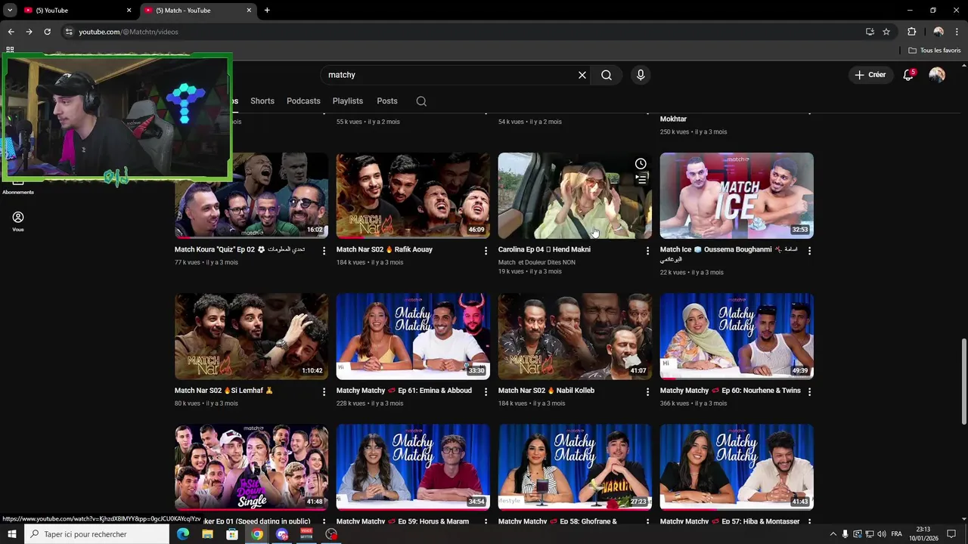Reload the page
Viewport: 968px width, 544px height.
(x=47, y=32)
